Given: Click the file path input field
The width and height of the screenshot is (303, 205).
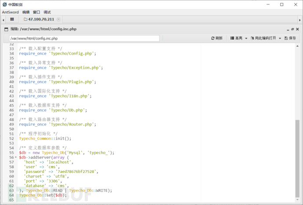Looking at the screenshot, I should [84, 38].
